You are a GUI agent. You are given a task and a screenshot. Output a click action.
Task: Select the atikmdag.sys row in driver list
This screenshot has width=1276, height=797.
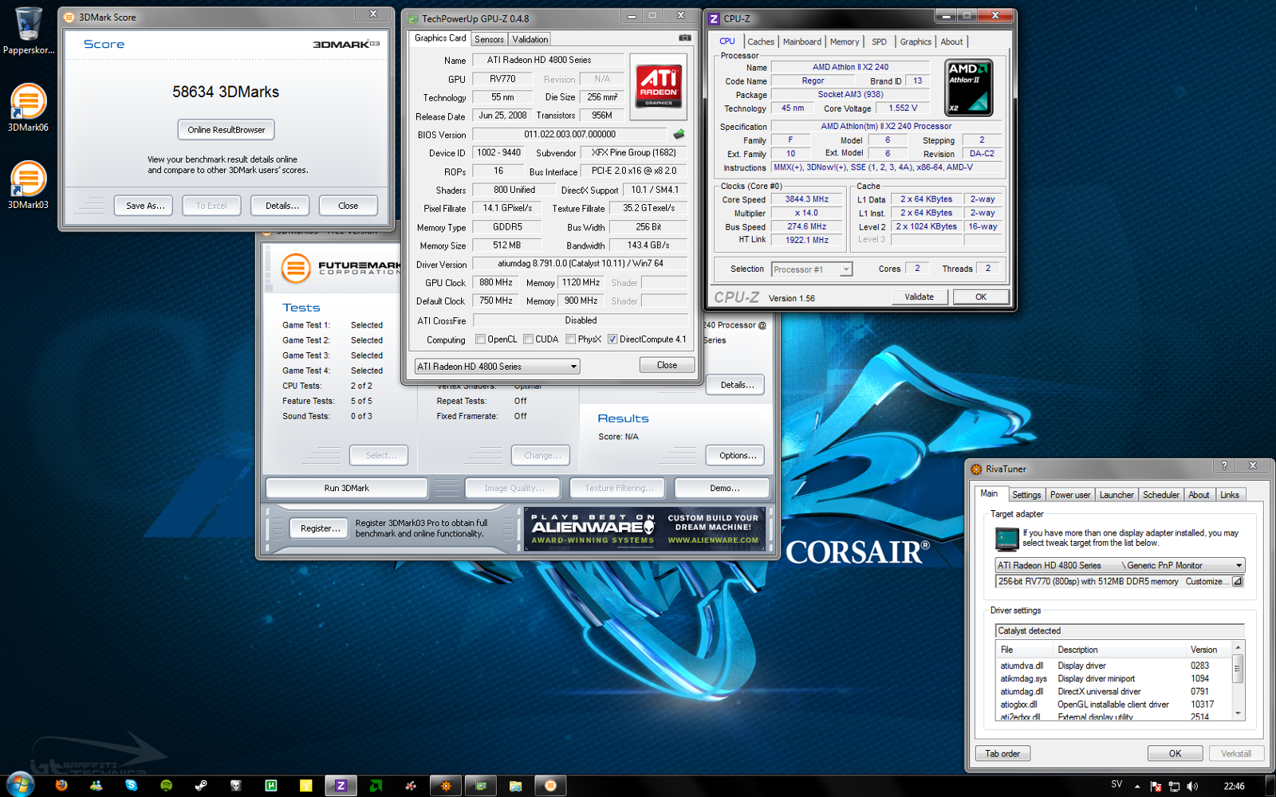click(x=1113, y=679)
